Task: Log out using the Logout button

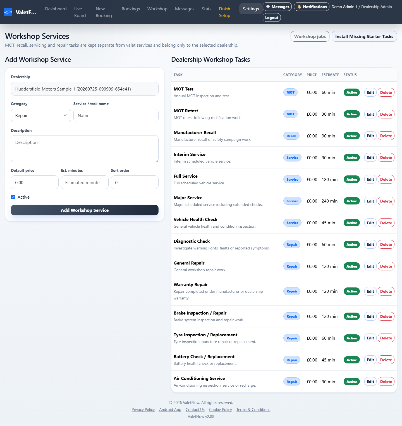Action: pos(272,18)
